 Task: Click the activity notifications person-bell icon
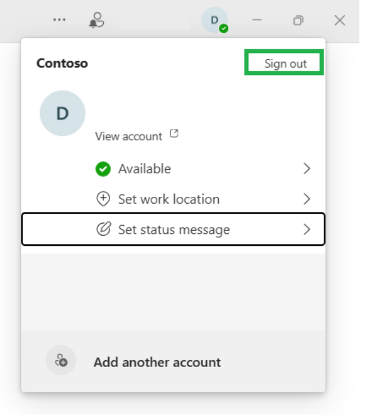tap(96, 20)
